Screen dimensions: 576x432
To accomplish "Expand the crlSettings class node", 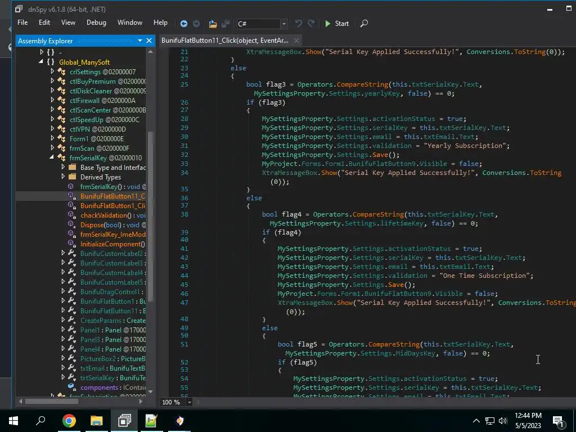I will [x=52, y=71].
